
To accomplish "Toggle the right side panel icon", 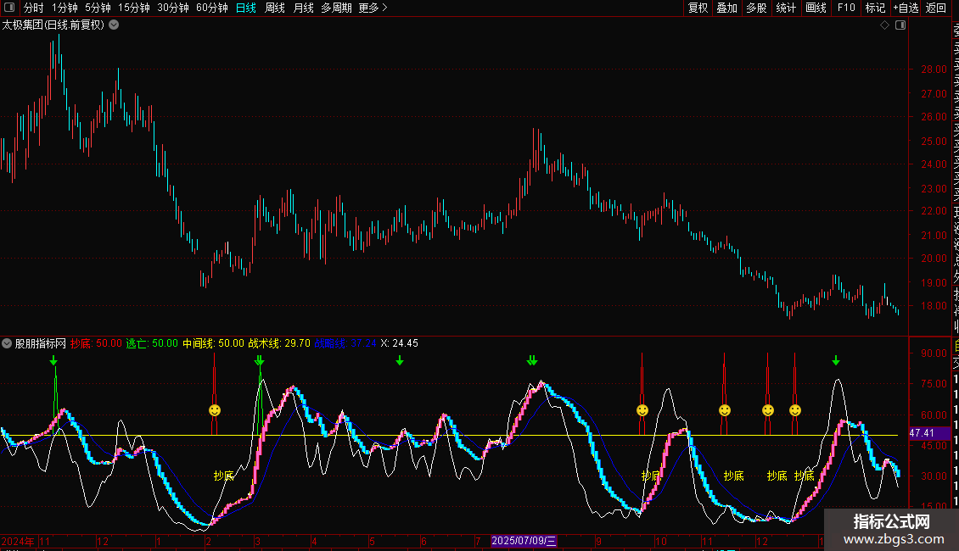I will pos(900,25).
